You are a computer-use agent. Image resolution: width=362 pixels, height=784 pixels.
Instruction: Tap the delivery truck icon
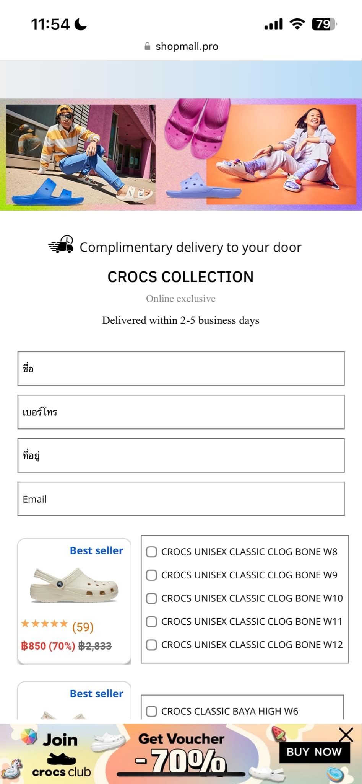pyautogui.click(x=61, y=245)
